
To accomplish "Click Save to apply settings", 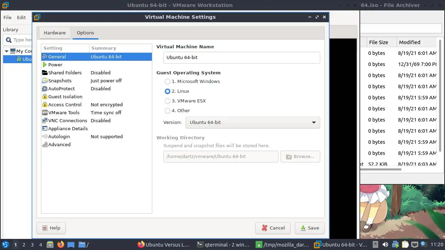I will [x=309, y=228].
